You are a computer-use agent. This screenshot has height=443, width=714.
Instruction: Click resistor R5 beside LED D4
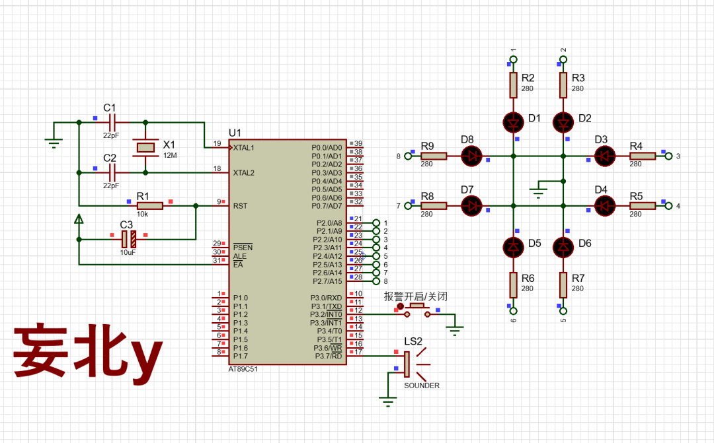coord(643,206)
